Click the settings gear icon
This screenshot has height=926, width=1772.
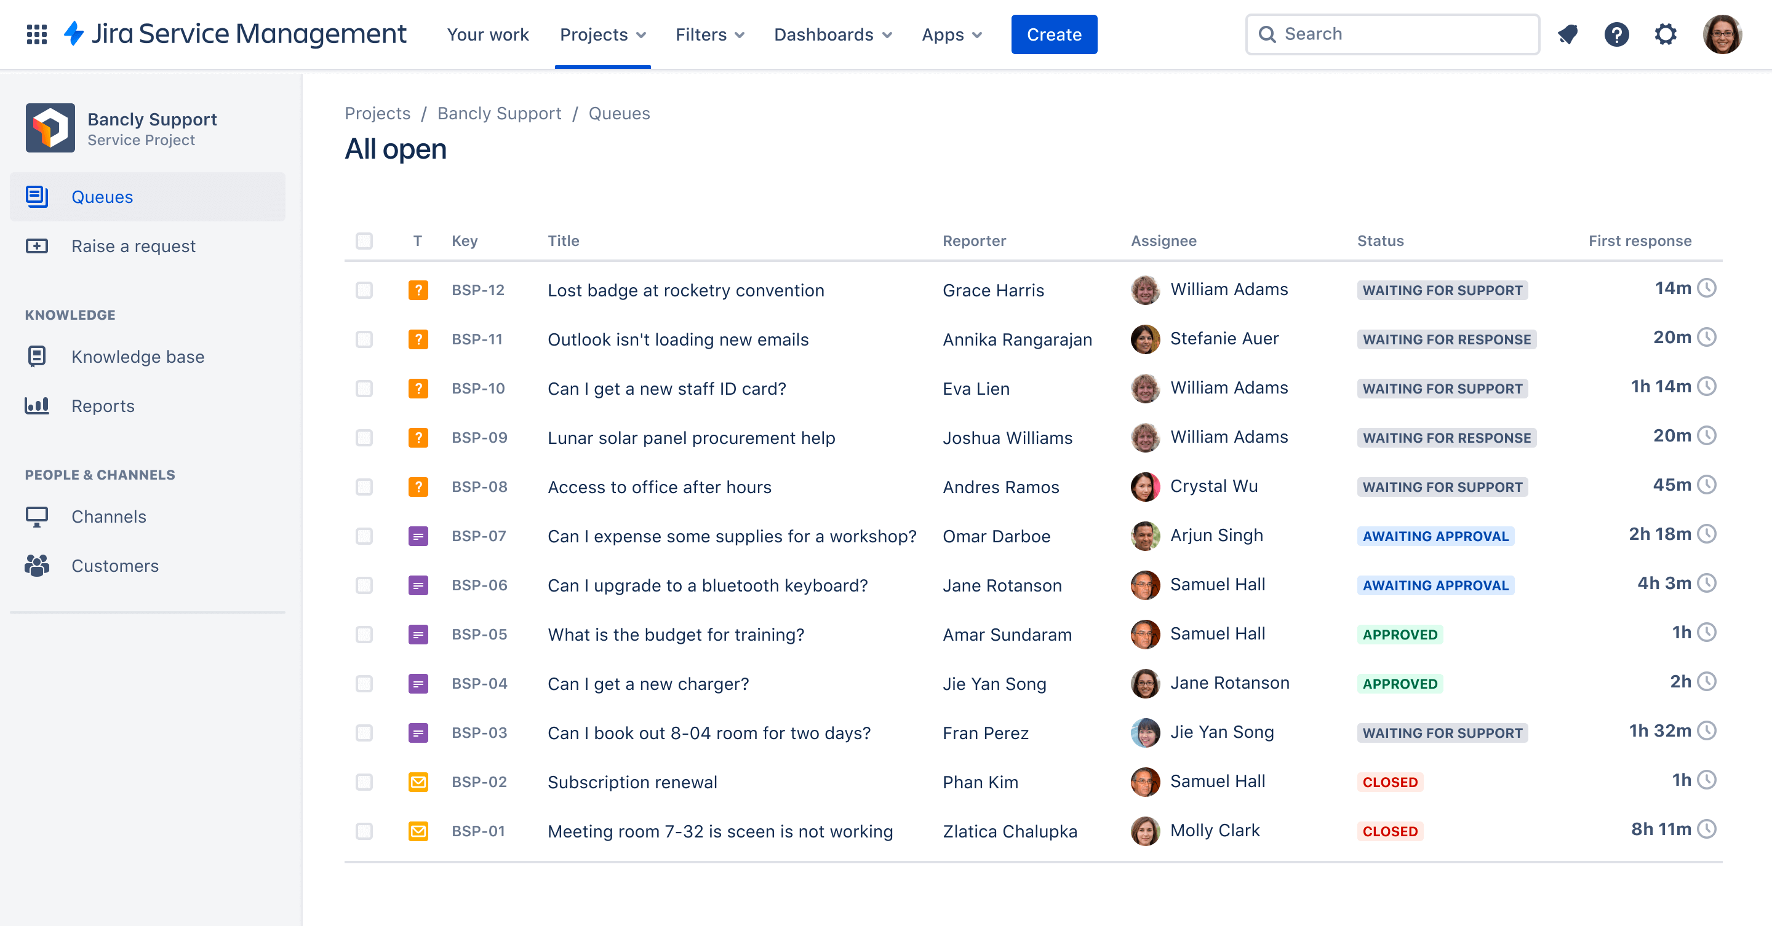1666,34
